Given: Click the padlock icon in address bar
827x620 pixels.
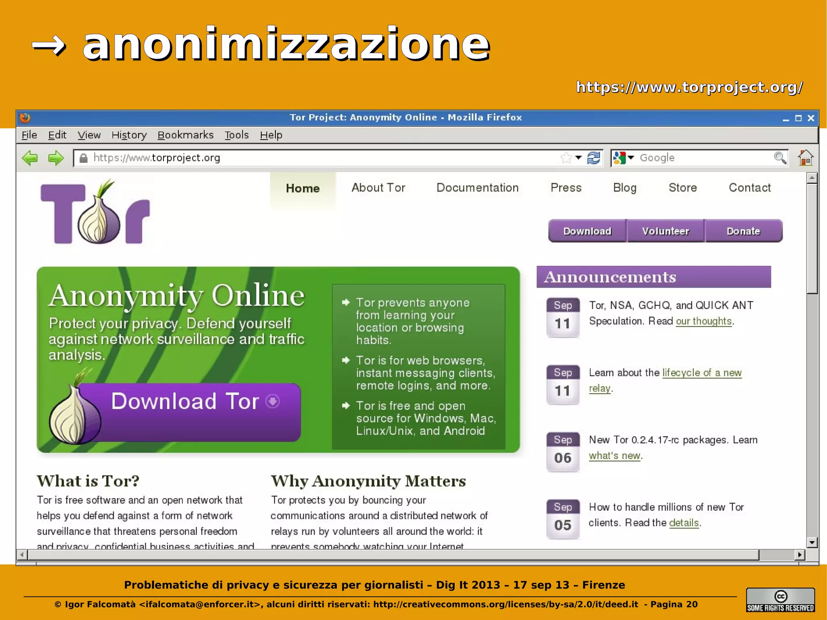Looking at the screenshot, I should (84, 158).
